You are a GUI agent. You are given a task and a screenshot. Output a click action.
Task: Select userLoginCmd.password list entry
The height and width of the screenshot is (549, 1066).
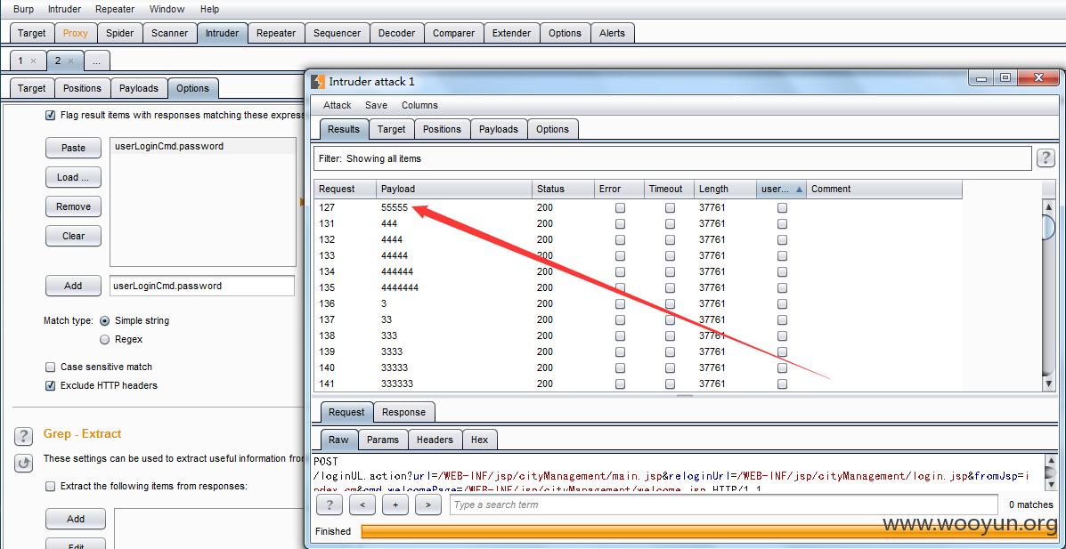click(202, 146)
